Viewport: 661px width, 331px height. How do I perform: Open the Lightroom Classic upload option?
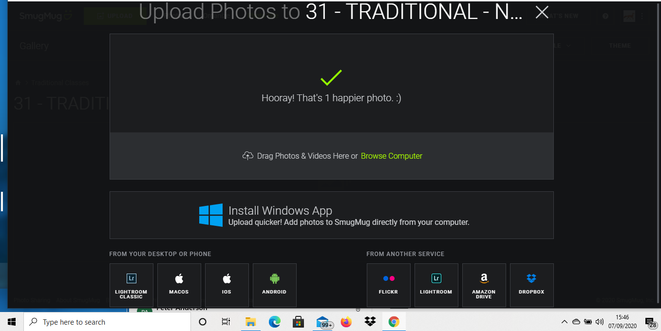click(x=132, y=285)
